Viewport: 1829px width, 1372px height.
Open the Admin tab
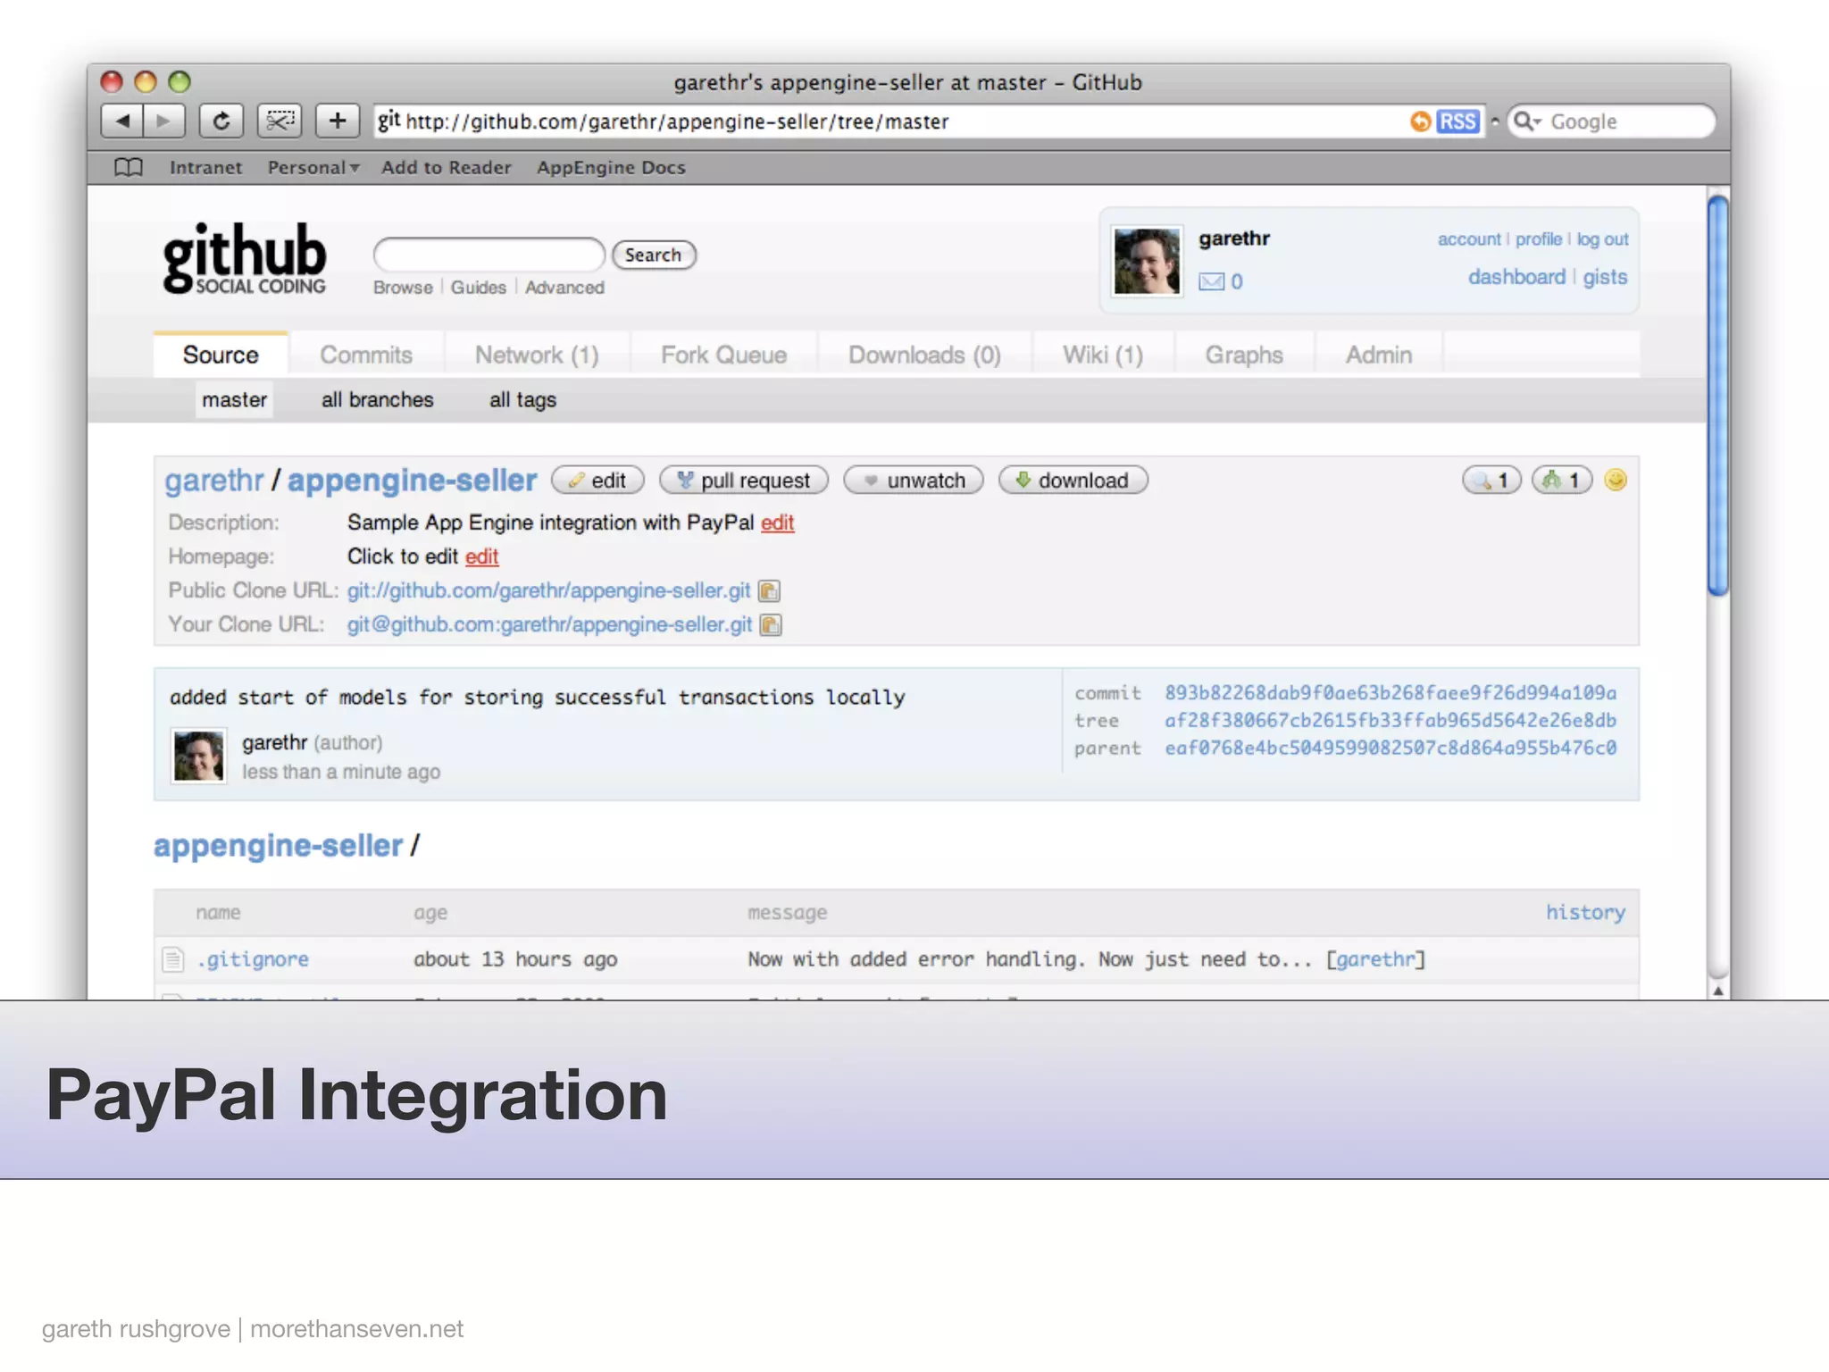click(1379, 355)
